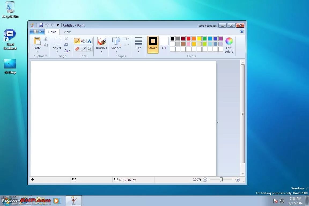Expand the Select dropdown arrow

[57, 52]
